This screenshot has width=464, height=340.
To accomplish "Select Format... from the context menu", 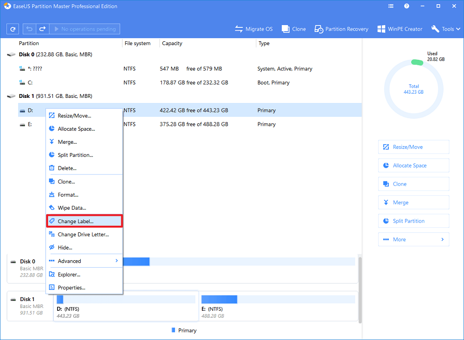I will point(84,195).
